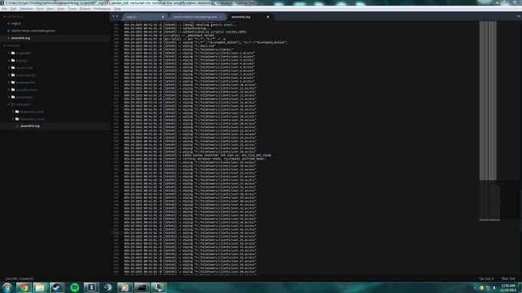
Task: Open the .js file in Open Files list
Action: (x=16, y=24)
